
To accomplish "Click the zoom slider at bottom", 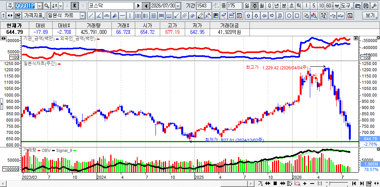I will click(x=338, y=183).
